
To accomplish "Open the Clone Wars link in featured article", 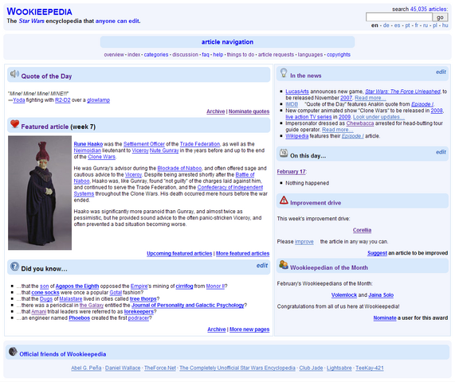I will [101, 157].
